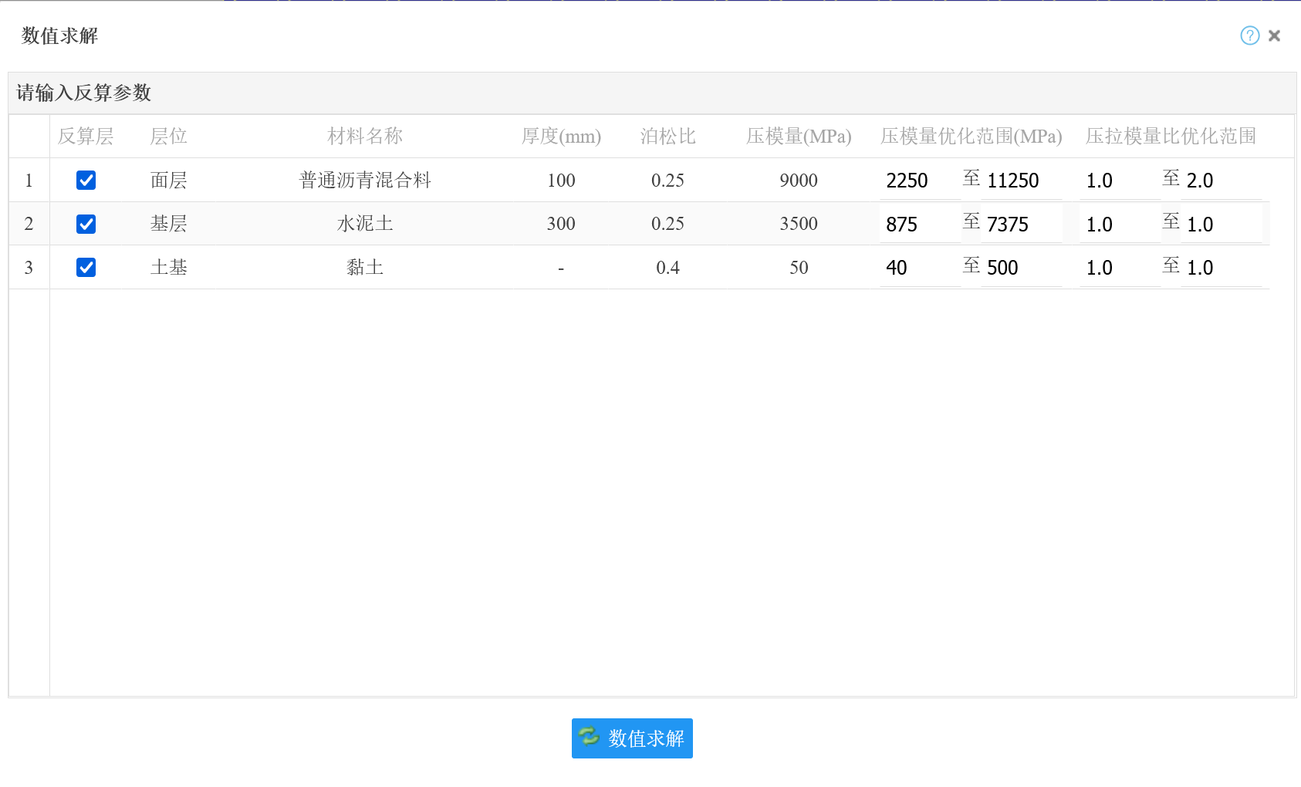Image resolution: width=1301 pixels, height=787 pixels.
Task: Click the 土基 minimum modulus 40 field
Action: [x=918, y=268]
